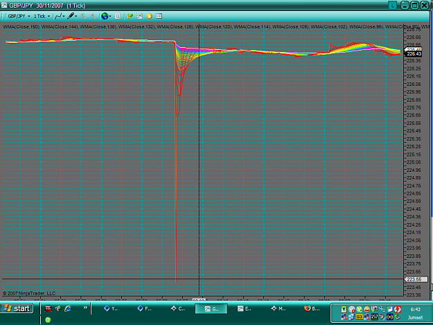This screenshot has width=433, height=325.
Task: Click the green circular taskbar icon
Action: (x=48, y=319)
